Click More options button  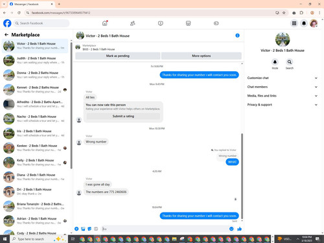pos(202,56)
